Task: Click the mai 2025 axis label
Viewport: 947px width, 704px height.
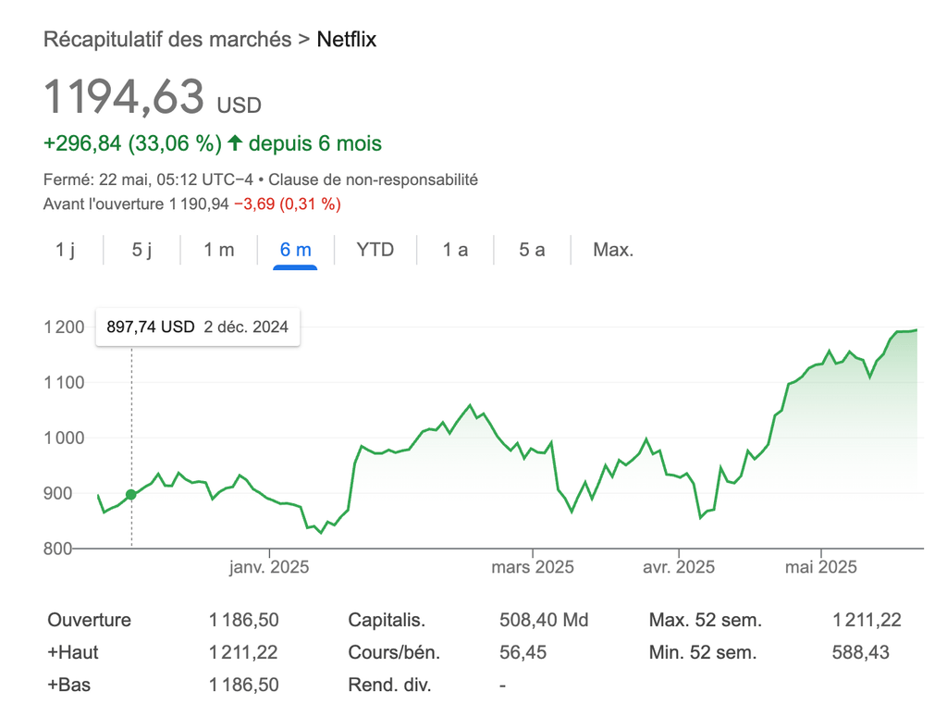Action: 821,566
